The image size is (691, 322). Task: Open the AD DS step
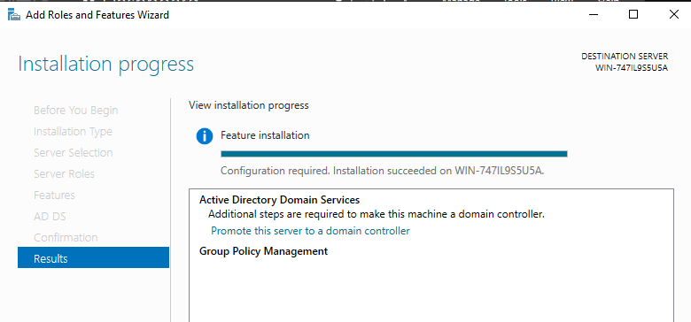[x=50, y=217]
